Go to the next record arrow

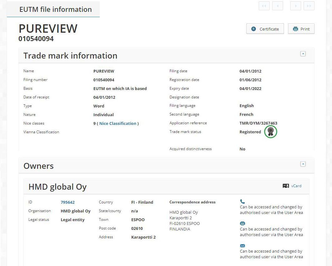point(296,6)
